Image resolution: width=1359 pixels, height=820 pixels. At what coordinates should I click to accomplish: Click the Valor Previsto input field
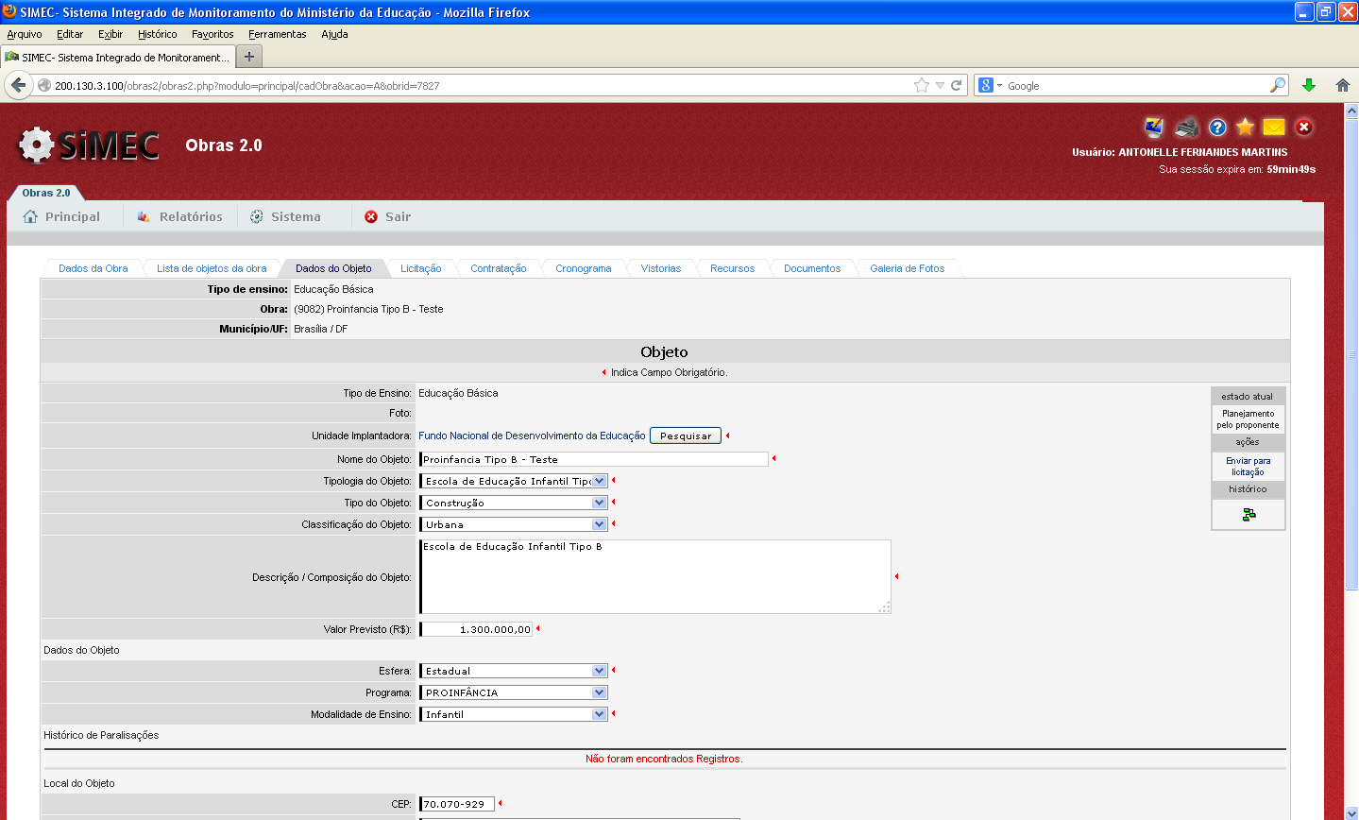tap(476, 629)
